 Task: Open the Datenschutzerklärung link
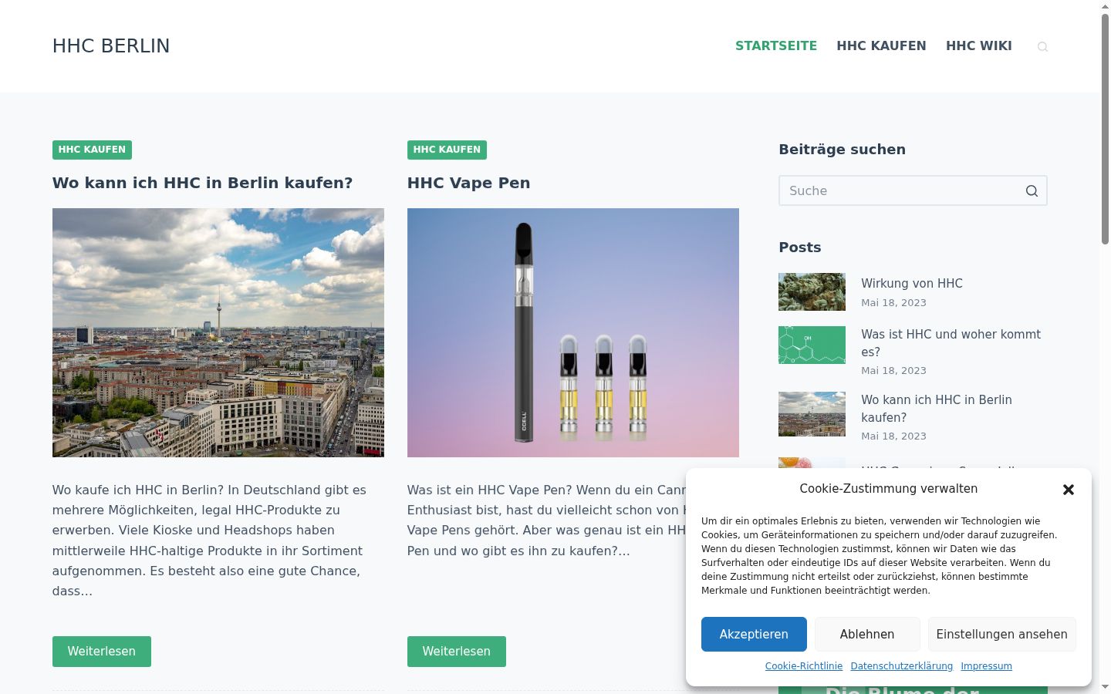pyautogui.click(x=902, y=666)
